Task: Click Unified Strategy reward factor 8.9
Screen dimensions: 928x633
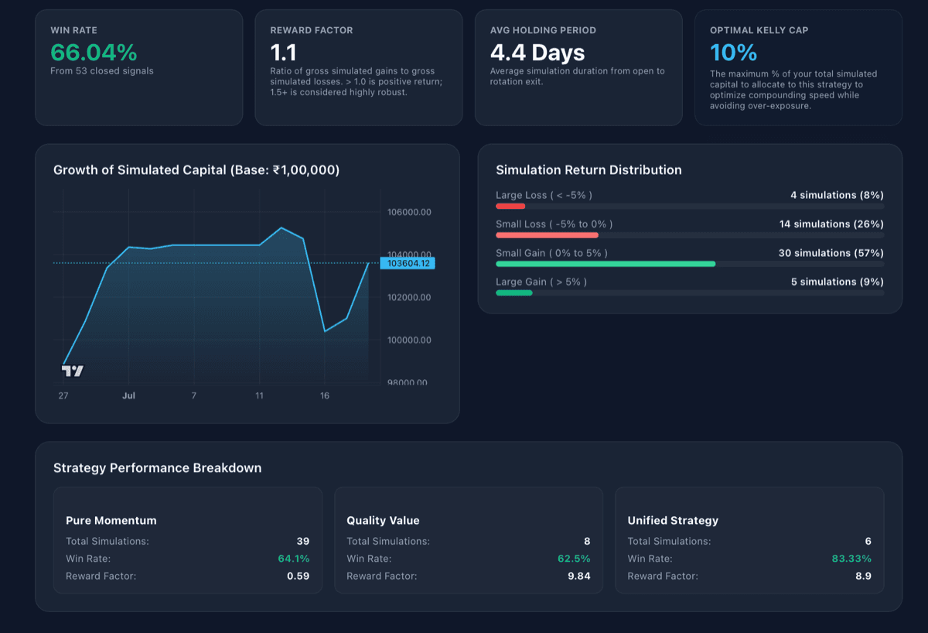Action: (x=862, y=576)
